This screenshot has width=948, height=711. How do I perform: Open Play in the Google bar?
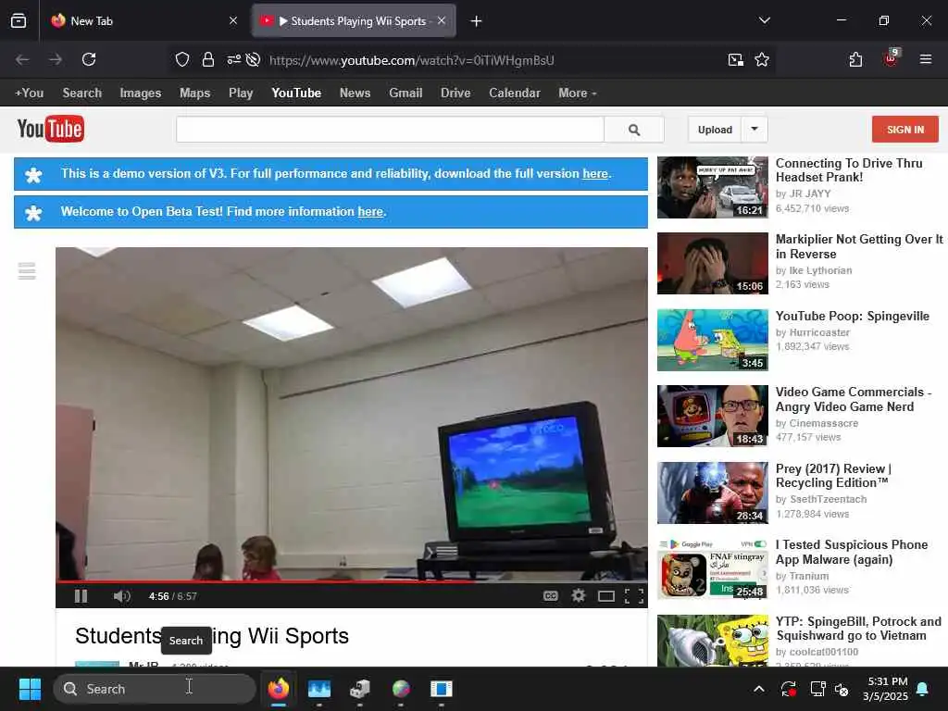[x=241, y=94]
